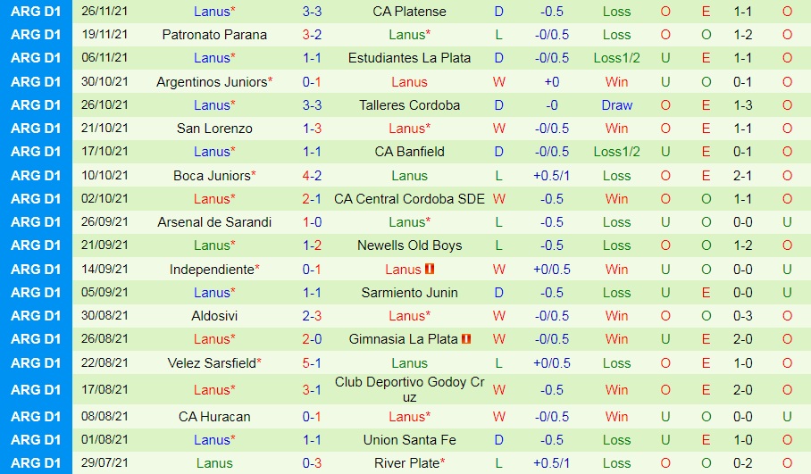811x474 pixels.
Task: Open the CA Huracan team link
Action: point(214,416)
